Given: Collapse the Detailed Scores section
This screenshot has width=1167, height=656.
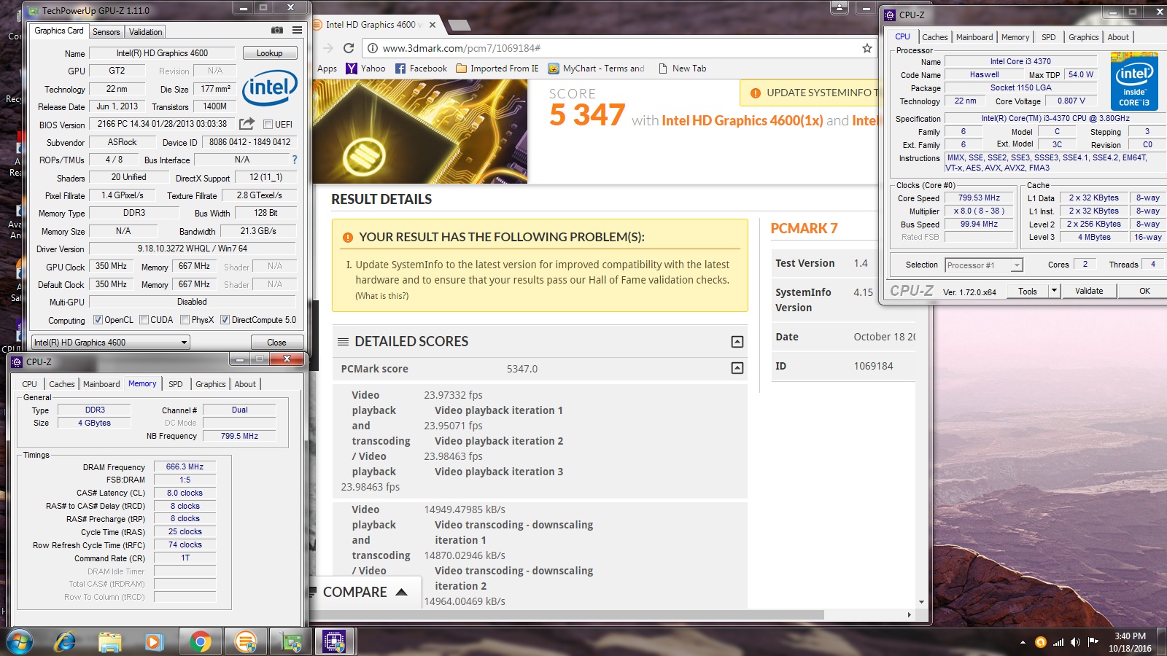Looking at the screenshot, I should [x=737, y=342].
